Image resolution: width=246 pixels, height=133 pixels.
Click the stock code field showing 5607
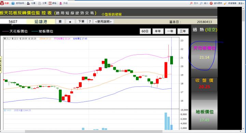point(13,22)
